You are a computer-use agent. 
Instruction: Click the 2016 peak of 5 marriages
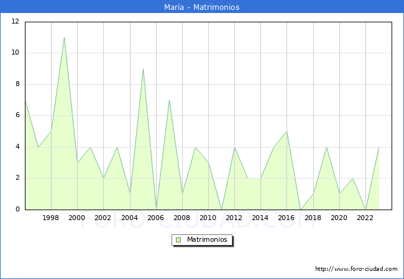point(287,131)
